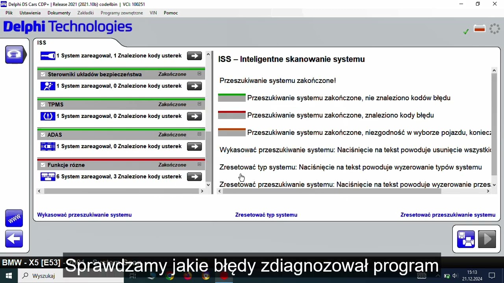Viewport: 504px width, 283px height.
Task: Click the ADAS radar car icon
Action: [48, 147]
